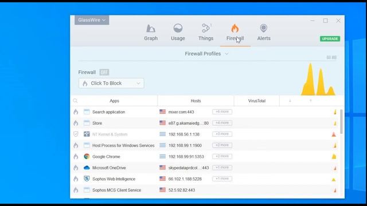367x206 pixels.
Task: Click the local network icon beside 192.168.99.91:5353
Action: pos(162,156)
